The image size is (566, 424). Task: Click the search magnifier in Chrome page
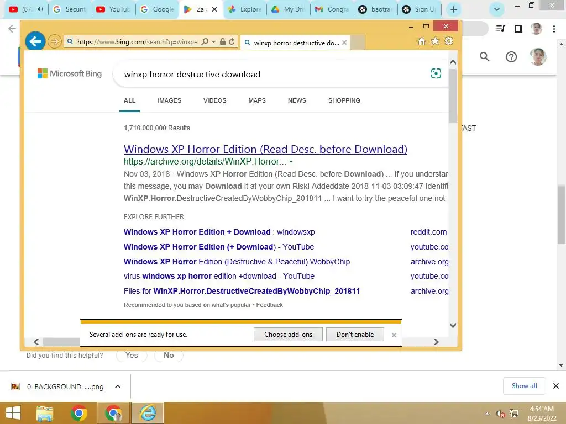point(484,57)
